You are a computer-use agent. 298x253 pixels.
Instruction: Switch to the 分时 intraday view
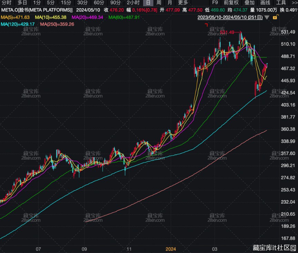pyautogui.click(x=7, y=3)
